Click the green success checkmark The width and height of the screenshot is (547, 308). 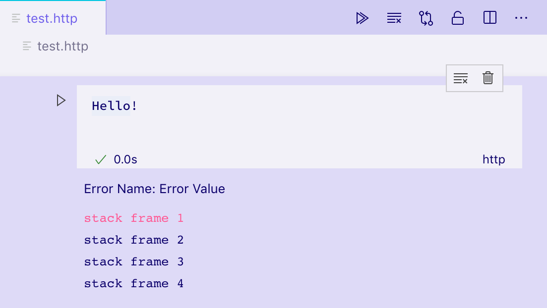point(100,159)
